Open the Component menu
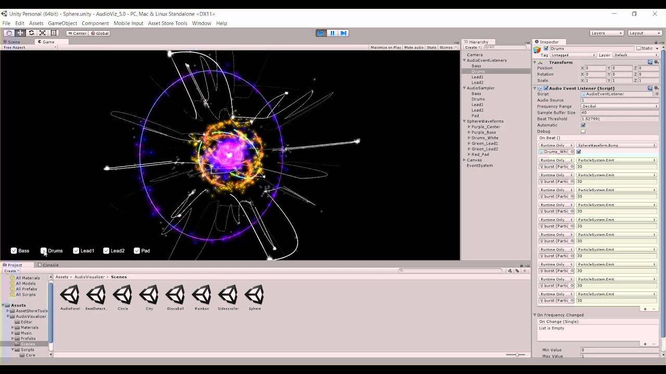This screenshot has height=374, width=666. click(x=95, y=23)
